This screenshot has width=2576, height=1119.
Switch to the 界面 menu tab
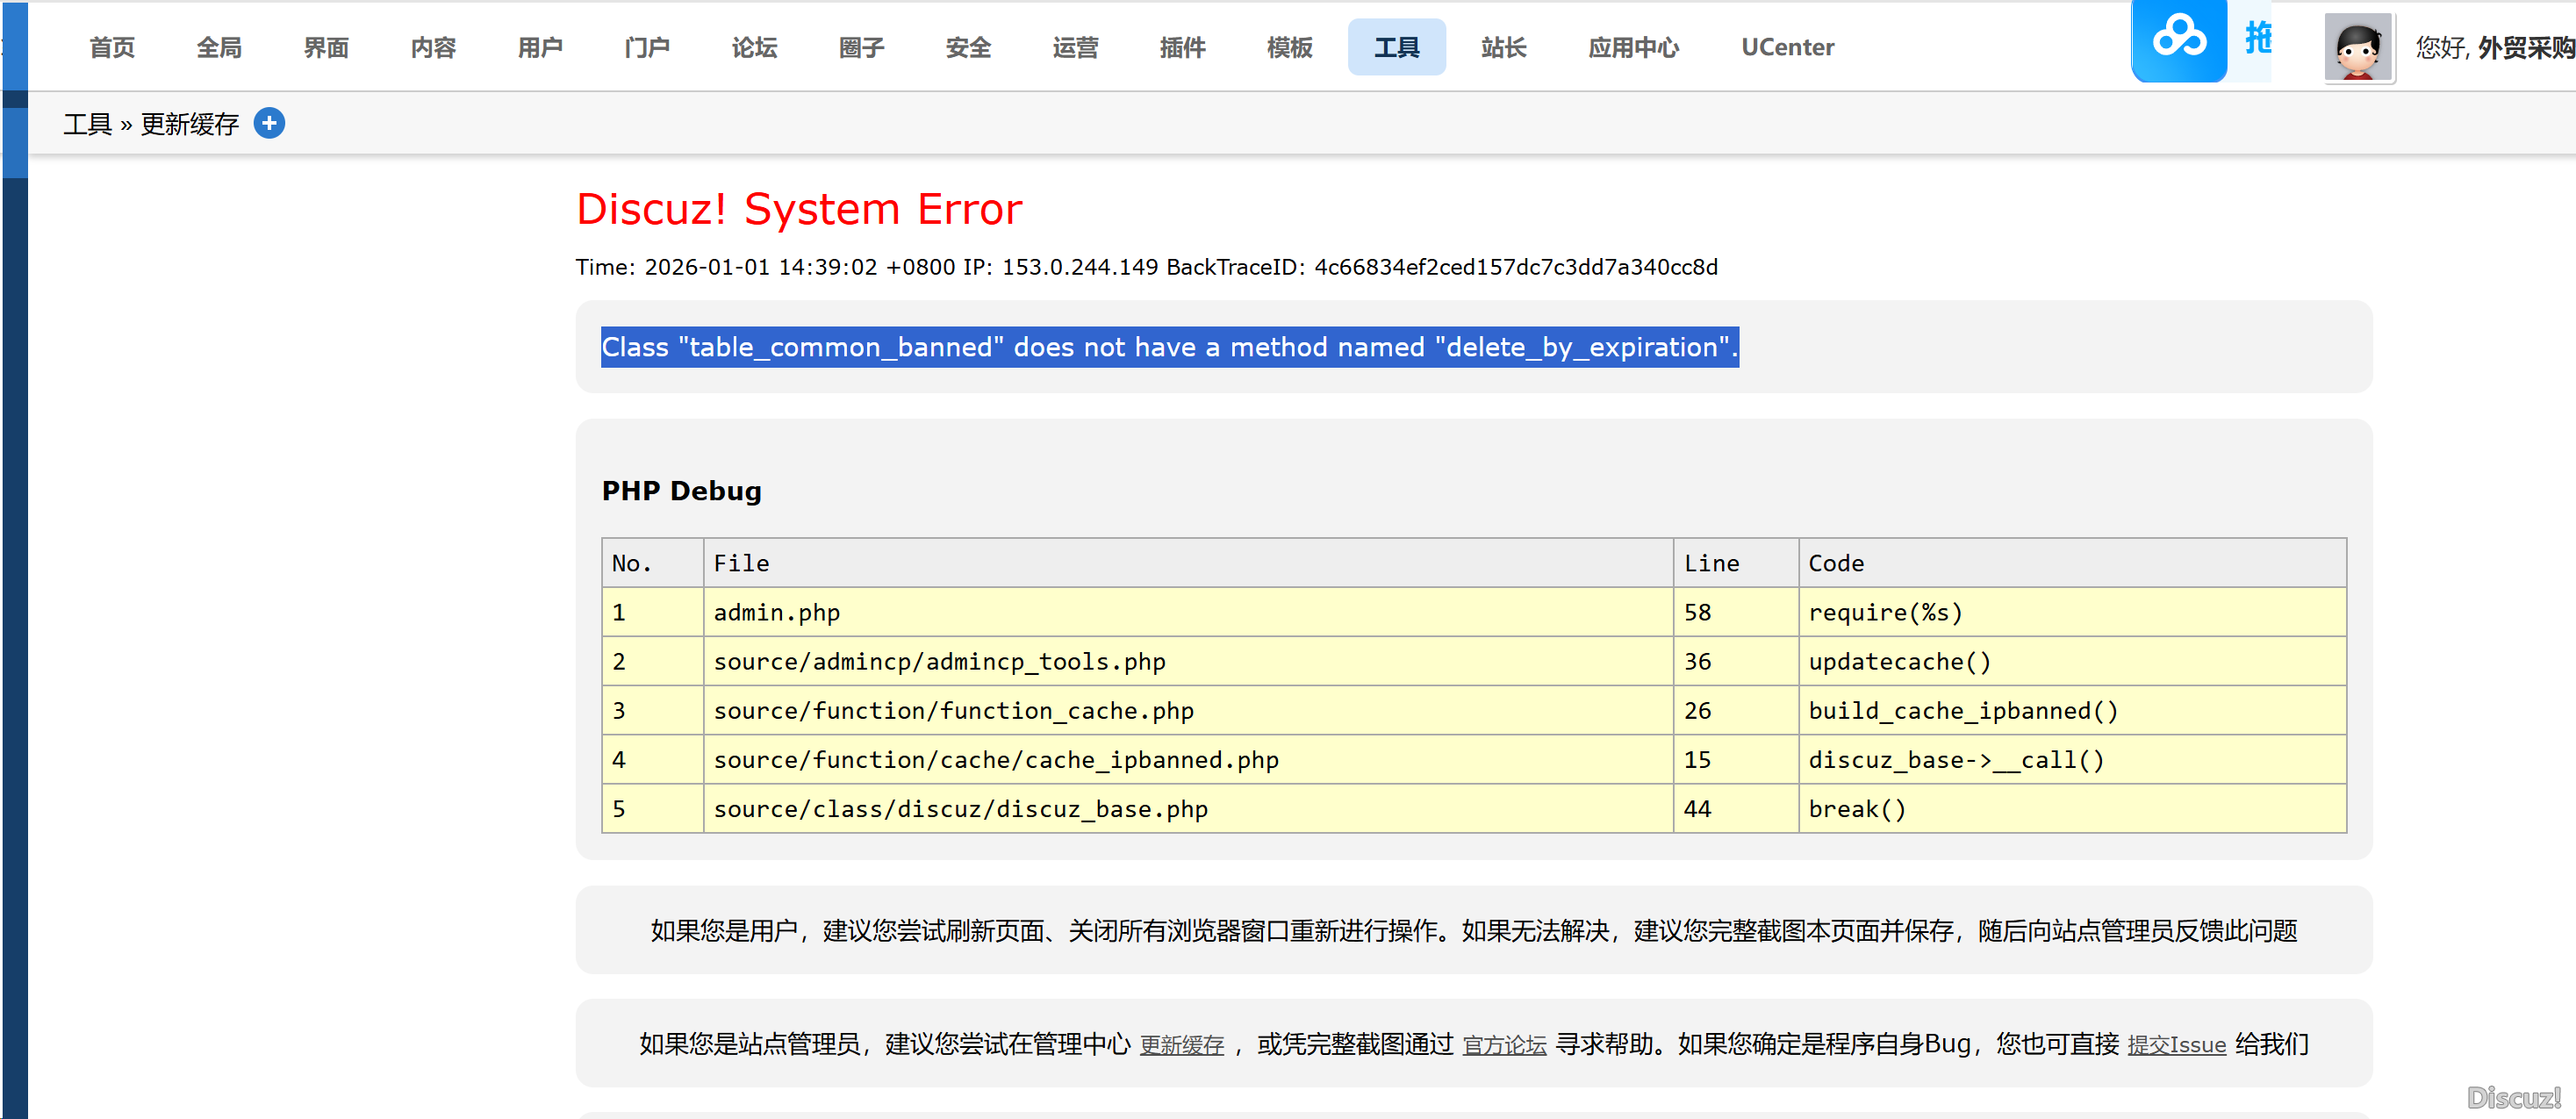[x=326, y=47]
